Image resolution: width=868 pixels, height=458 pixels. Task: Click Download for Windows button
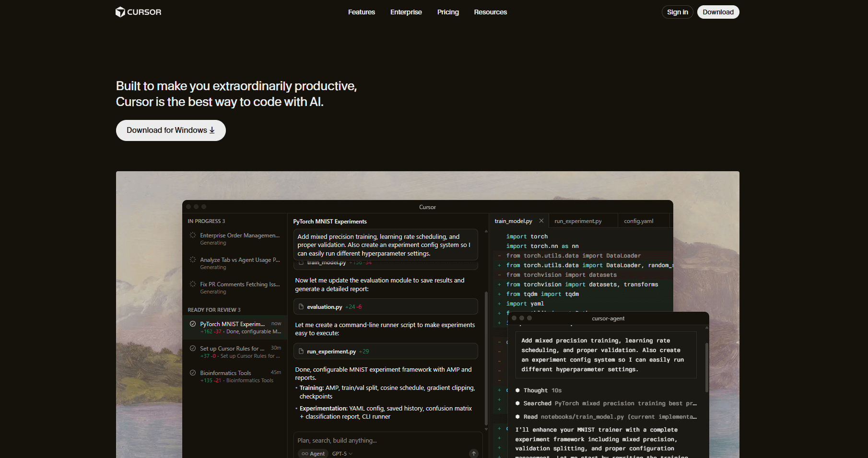171,130
